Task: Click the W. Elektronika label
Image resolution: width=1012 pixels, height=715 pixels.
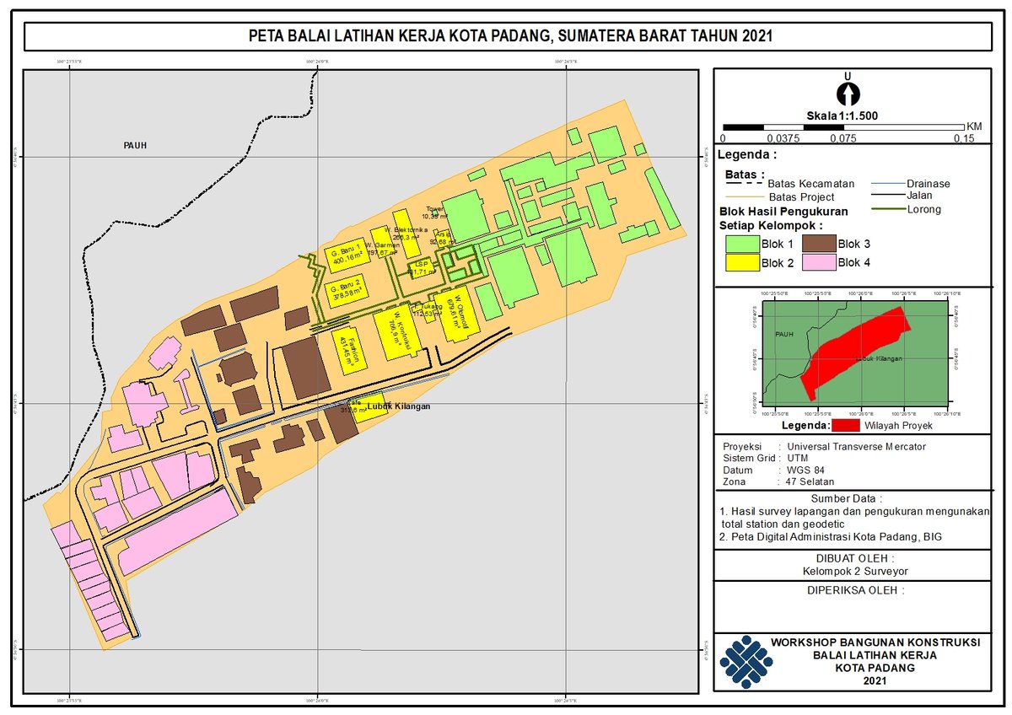Action: click(406, 229)
